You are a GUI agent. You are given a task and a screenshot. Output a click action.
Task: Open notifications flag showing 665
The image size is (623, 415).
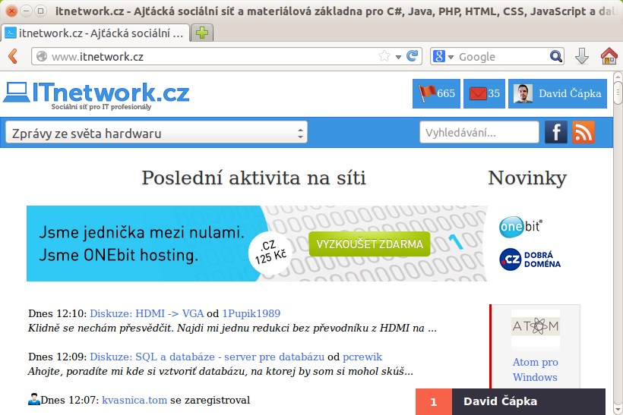[x=436, y=93]
